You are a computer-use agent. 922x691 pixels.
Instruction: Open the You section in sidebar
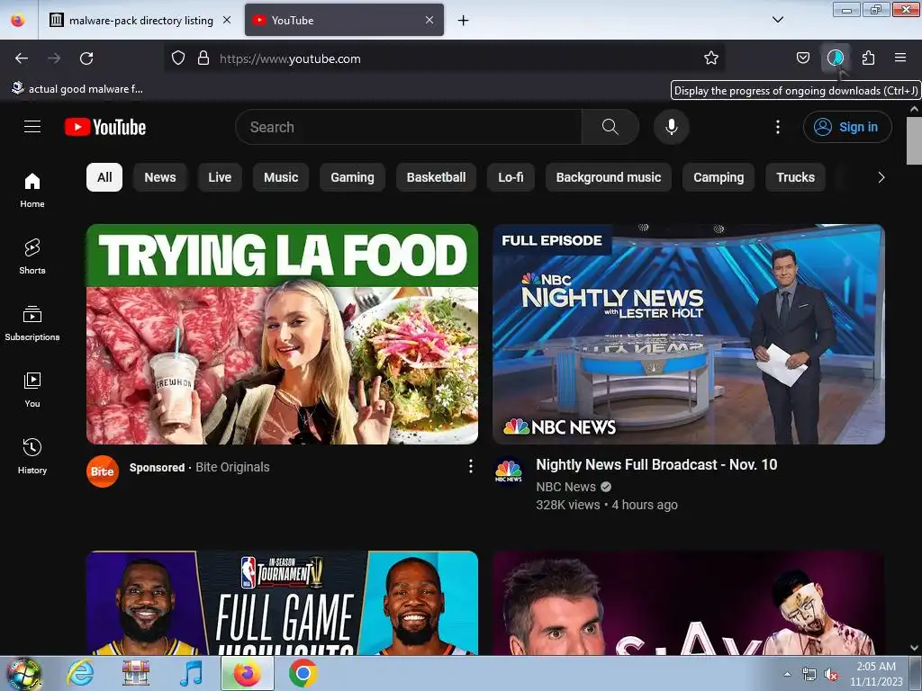click(x=32, y=390)
